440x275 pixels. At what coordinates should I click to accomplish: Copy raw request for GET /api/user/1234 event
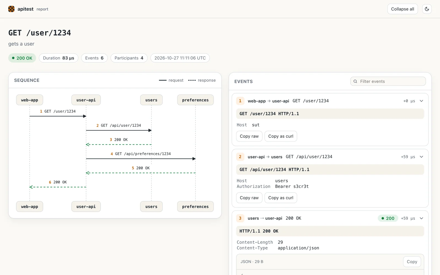click(249, 198)
